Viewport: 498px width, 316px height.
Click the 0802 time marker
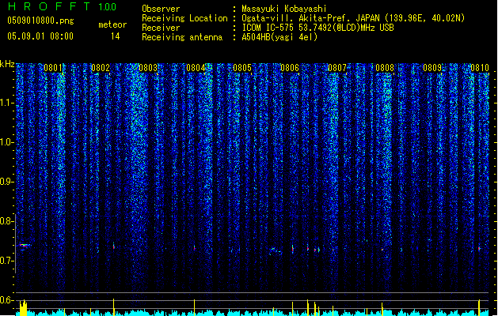[101, 68]
